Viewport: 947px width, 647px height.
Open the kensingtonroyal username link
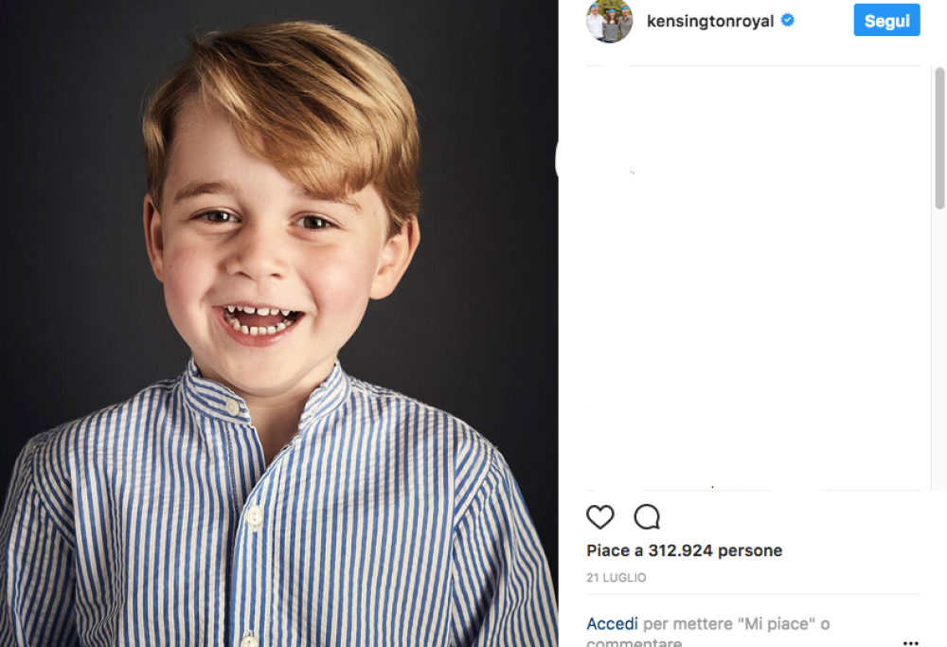[x=709, y=21]
